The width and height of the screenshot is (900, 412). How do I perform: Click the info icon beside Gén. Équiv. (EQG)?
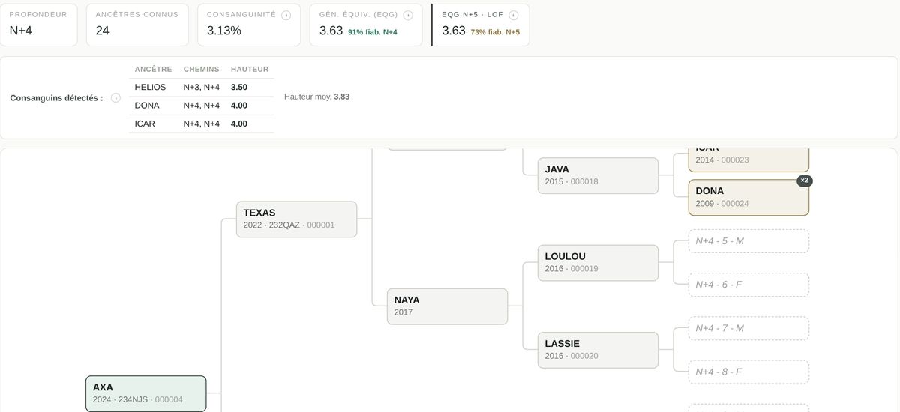tap(408, 15)
